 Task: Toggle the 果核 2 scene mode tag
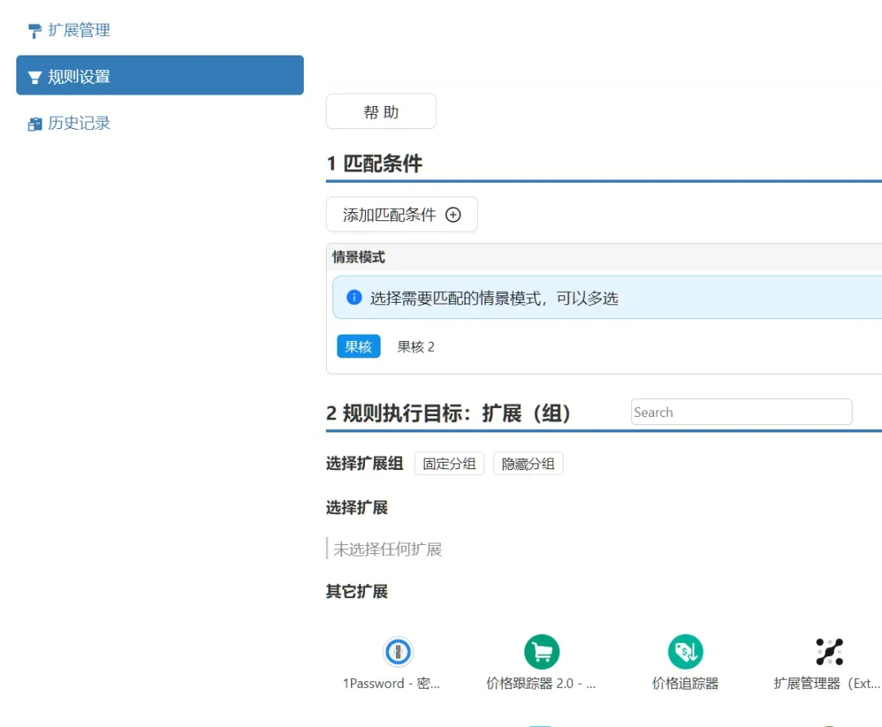click(416, 347)
